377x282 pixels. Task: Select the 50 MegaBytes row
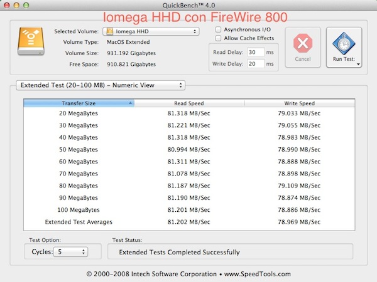[x=189, y=149]
